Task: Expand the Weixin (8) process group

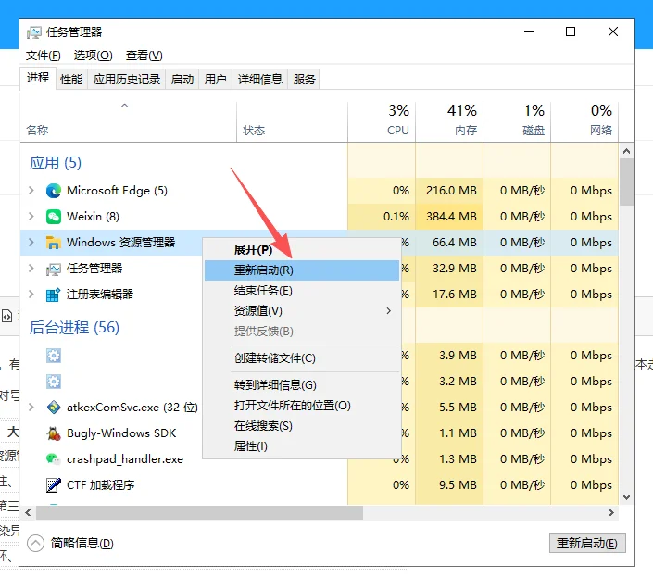Action: click(x=31, y=217)
